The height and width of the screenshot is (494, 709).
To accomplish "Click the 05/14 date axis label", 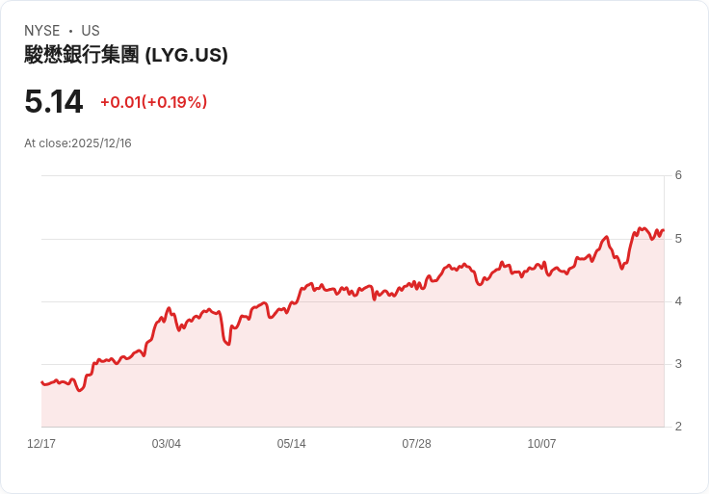I will pos(292,444).
